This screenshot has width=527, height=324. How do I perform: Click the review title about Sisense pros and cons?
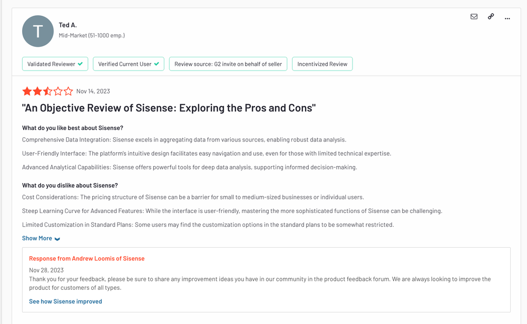pos(169,107)
